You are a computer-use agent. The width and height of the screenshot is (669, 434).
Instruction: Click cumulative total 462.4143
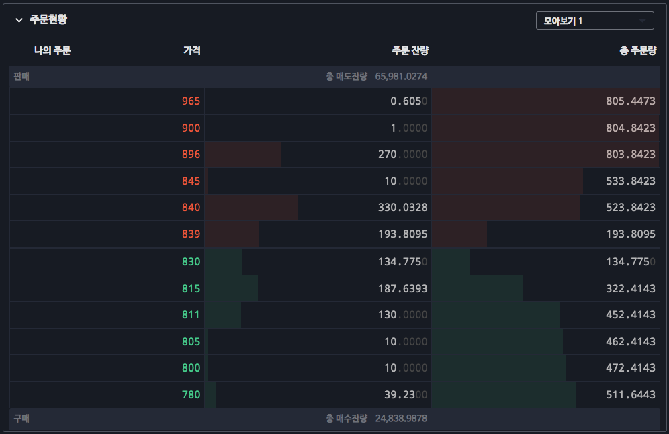tap(631, 341)
